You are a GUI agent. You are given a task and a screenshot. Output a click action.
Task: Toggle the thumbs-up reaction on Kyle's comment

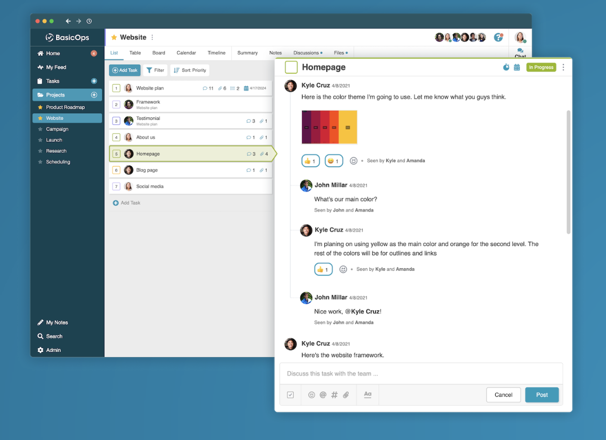[310, 160]
